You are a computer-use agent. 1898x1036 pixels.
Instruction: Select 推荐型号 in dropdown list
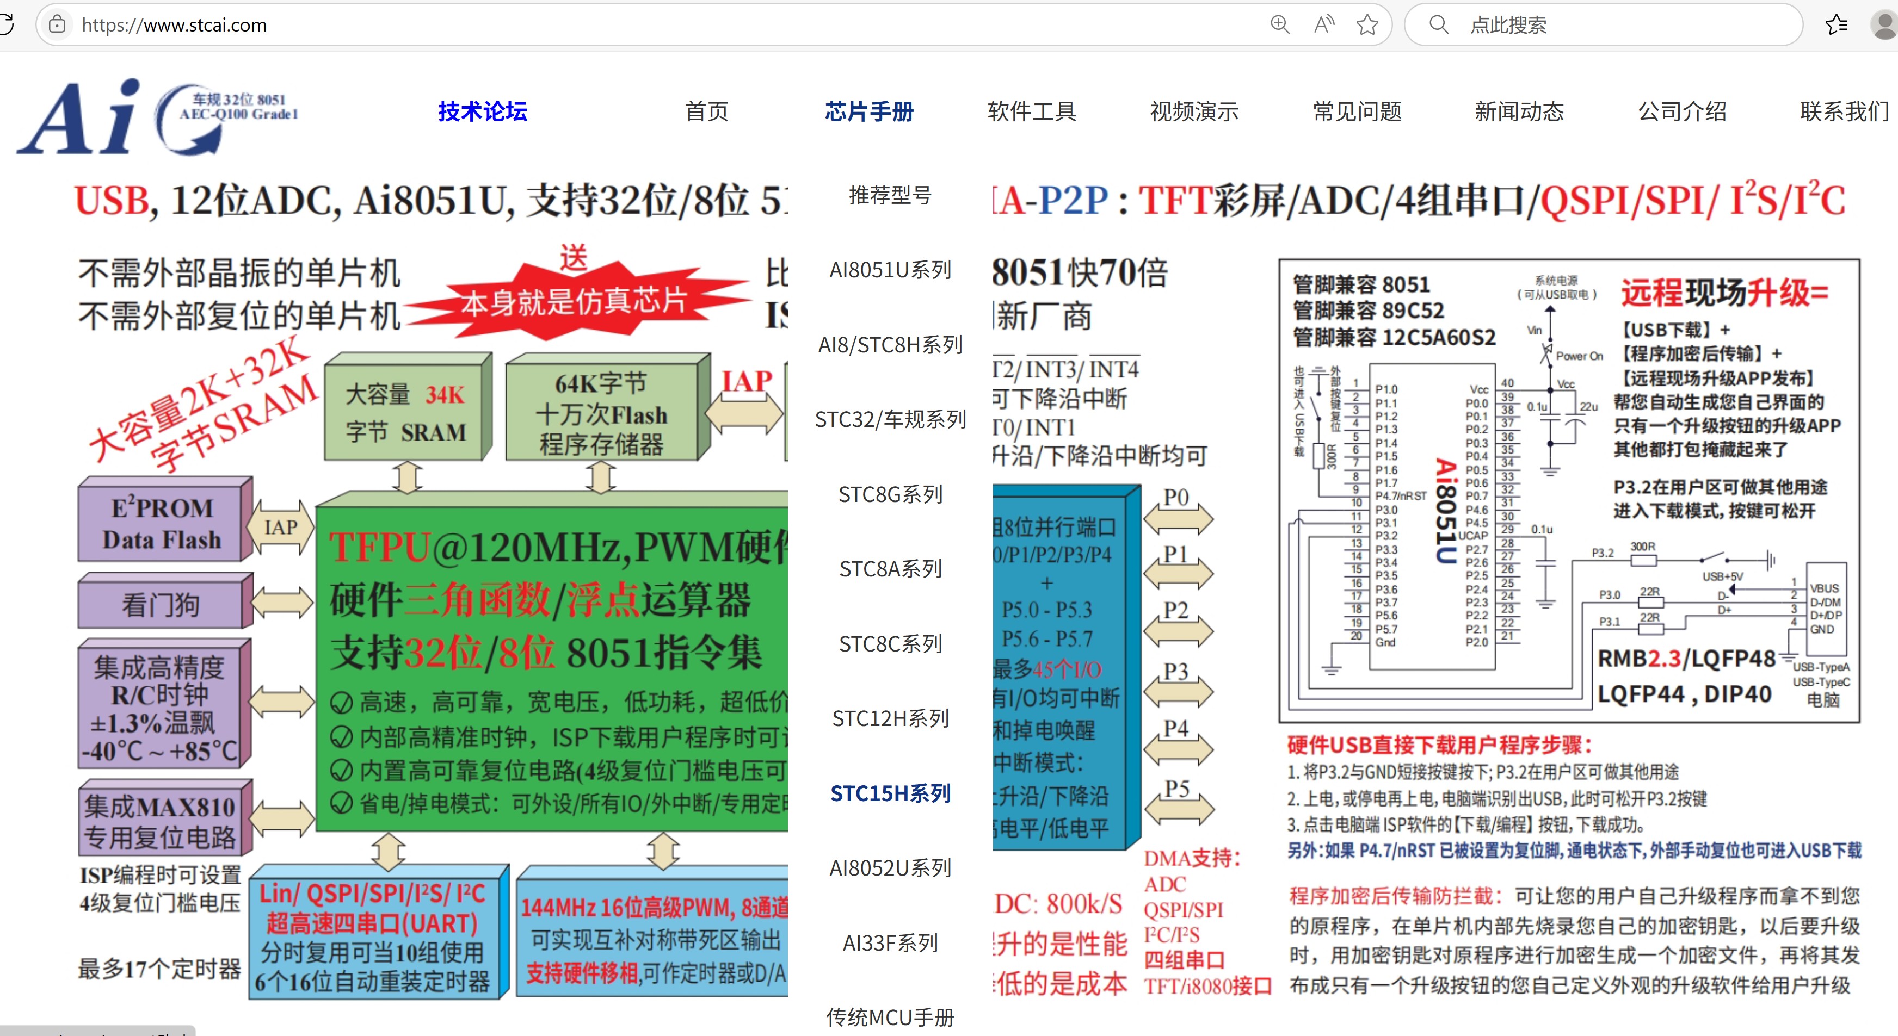click(890, 195)
